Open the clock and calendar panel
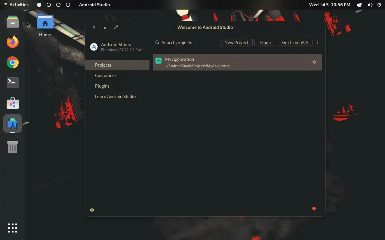The height and width of the screenshot is (240, 385). coord(330,5)
